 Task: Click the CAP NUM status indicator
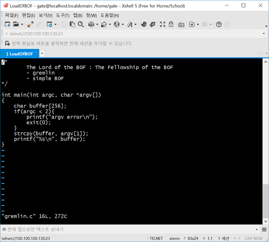click(253, 238)
